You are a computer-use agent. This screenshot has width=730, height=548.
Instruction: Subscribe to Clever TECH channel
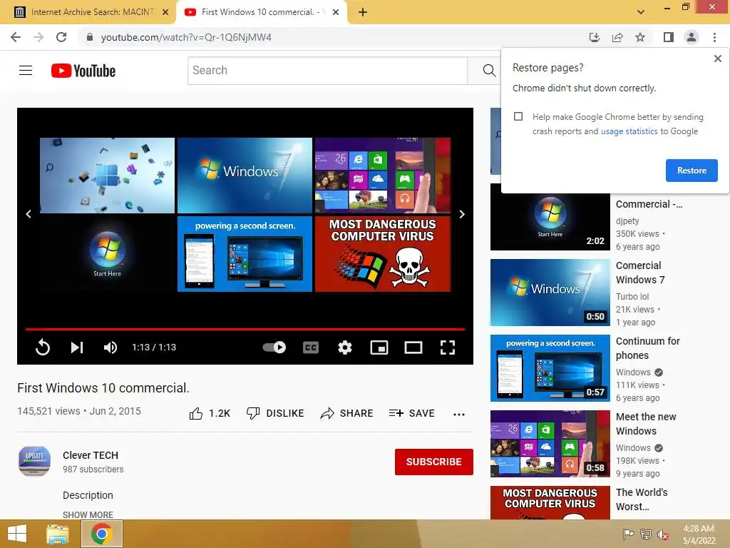pos(434,462)
